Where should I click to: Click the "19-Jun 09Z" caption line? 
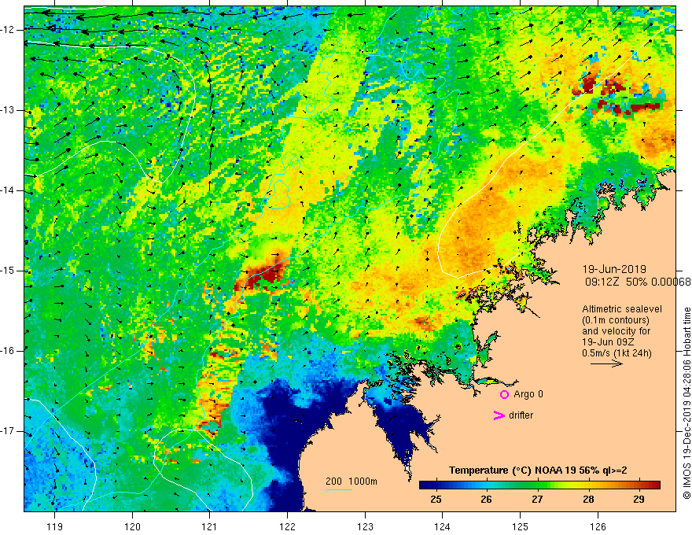pos(608,342)
